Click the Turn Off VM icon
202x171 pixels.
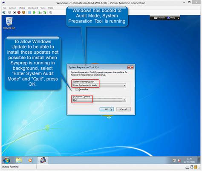pyautogui.click(x=14, y=12)
